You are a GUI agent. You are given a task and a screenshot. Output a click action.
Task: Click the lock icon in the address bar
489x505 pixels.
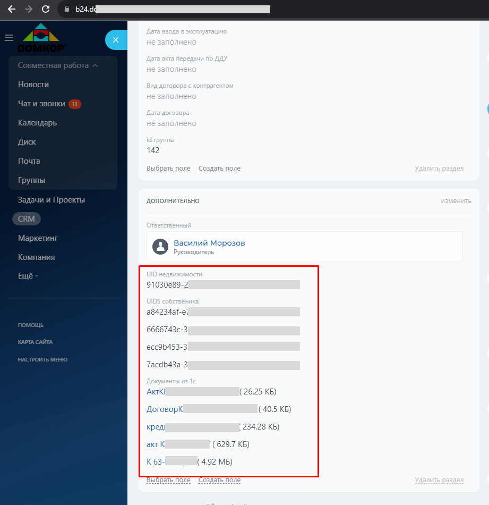click(x=67, y=9)
